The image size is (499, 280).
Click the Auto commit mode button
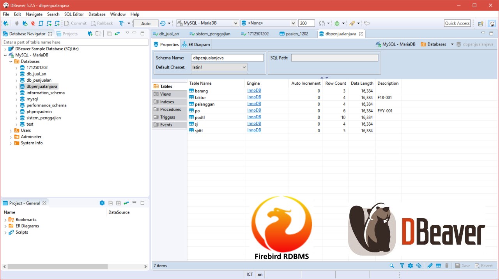(146, 23)
